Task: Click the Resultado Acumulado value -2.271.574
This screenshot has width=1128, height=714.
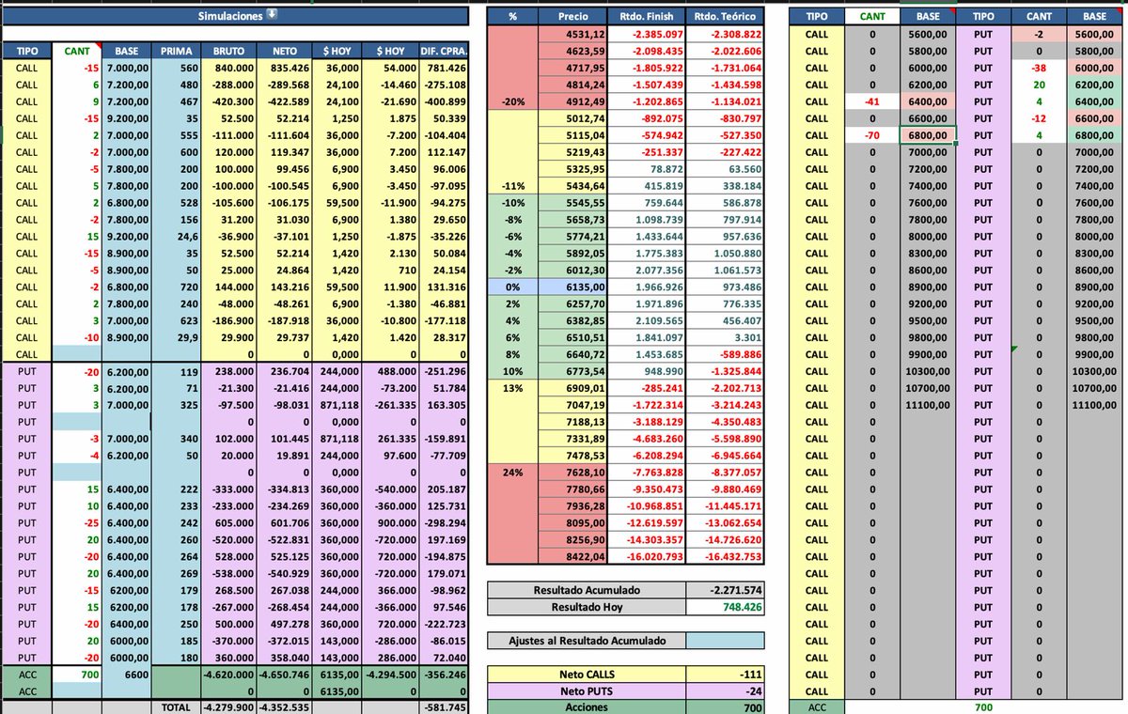Action: coord(725,590)
